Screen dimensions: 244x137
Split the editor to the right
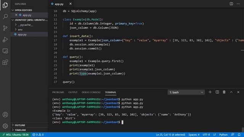[x=231, y=4]
